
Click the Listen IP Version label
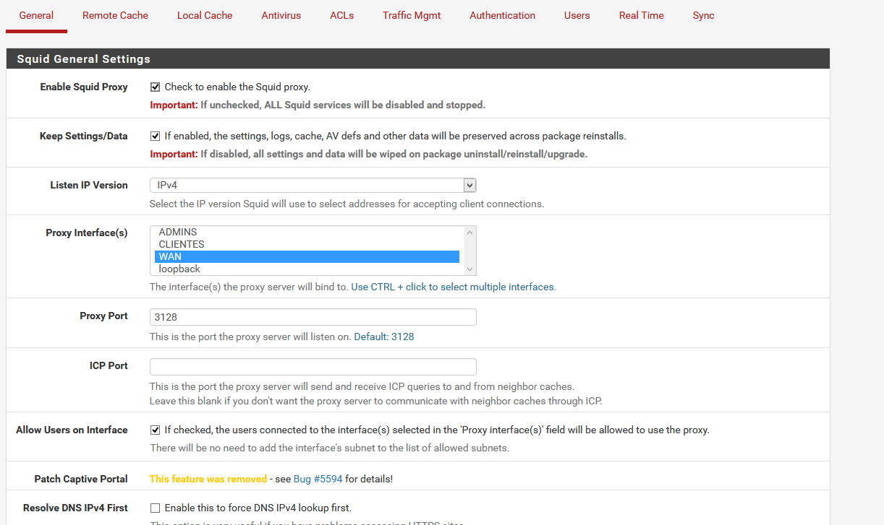tap(89, 185)
